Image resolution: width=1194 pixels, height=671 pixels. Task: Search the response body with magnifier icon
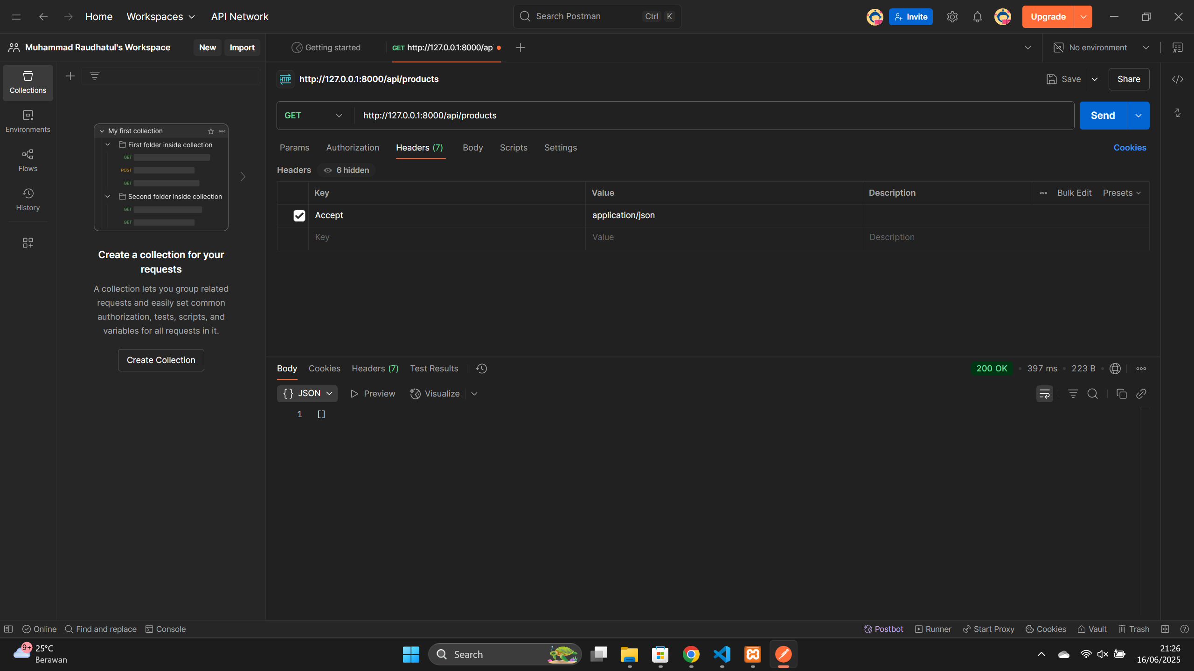click(1092, 394)
